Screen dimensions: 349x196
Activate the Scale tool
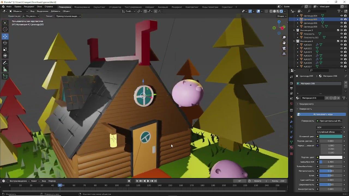point(5,49)
